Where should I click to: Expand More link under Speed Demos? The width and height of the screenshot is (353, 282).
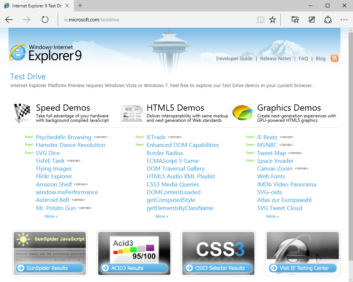51,216
